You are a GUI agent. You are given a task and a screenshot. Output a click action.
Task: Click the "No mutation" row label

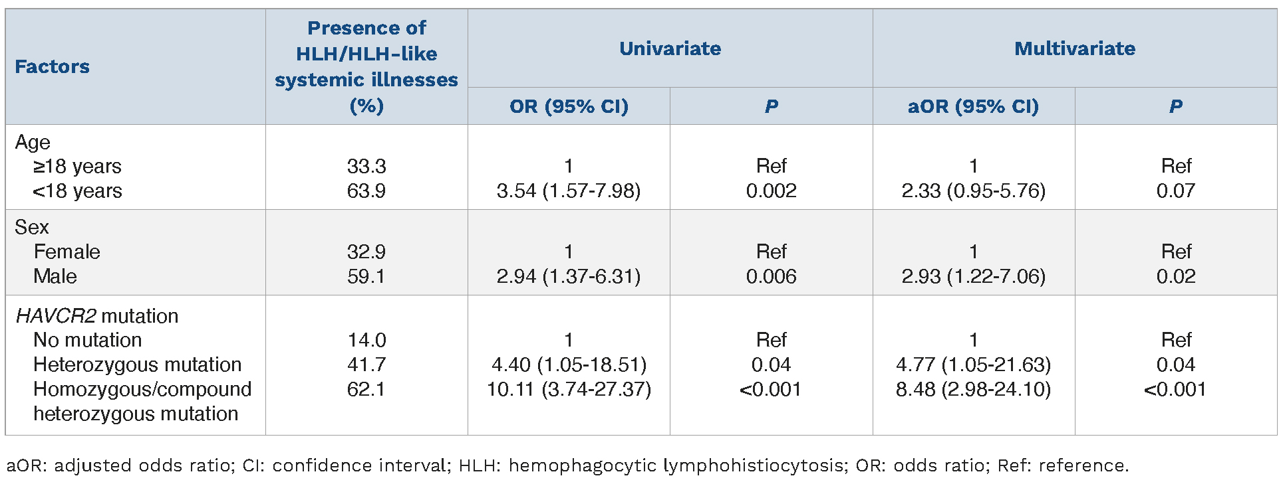point(88,340)
